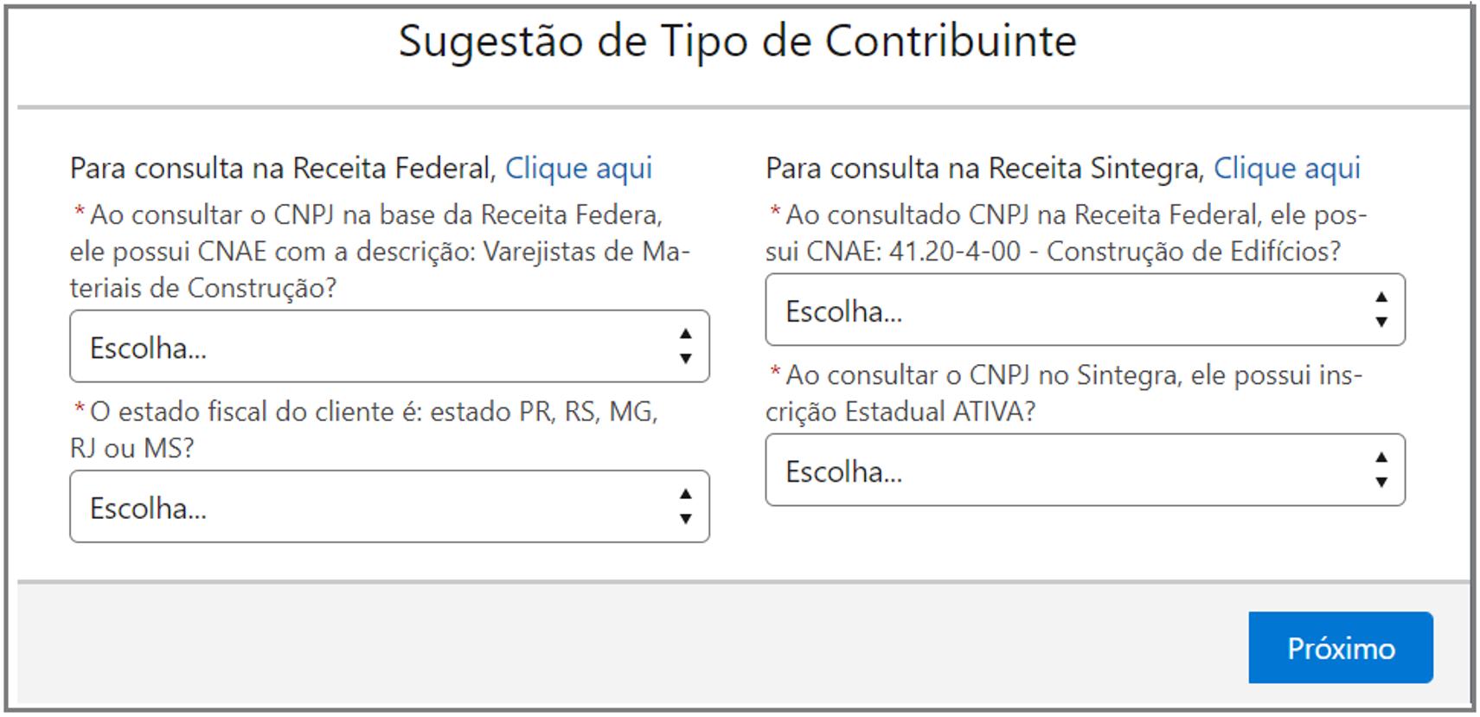Click the 'Para consulta na Receita Sintegra' text
This screenshot has width=1480, height=717.
(984, 168)
